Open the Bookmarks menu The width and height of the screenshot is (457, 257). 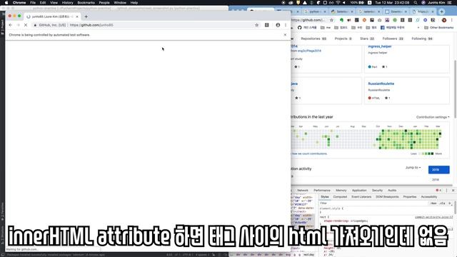tap(86, 3)
